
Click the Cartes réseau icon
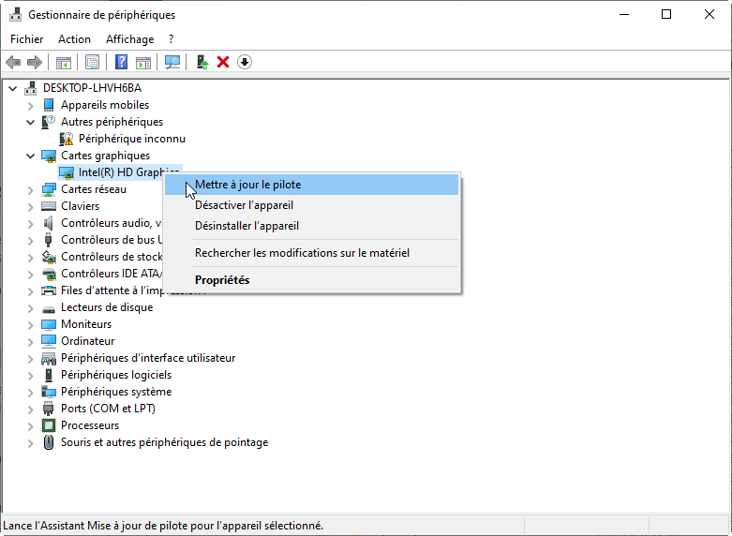tap(49, 189)
